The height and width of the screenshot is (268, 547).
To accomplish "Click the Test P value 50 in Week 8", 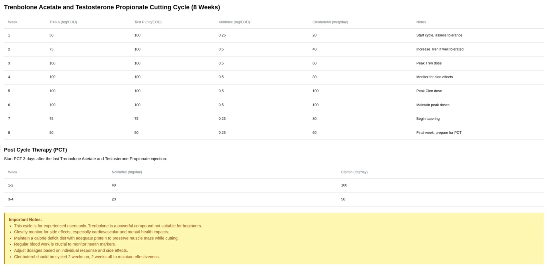I will pyautogui.click(x=136, y=133).
